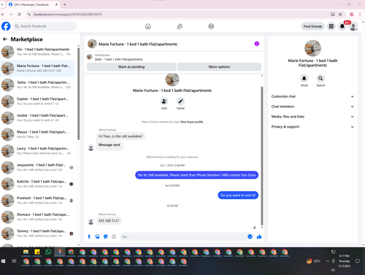The image size is (365, 275).
Task: Open conversation with Jeeyoumie
Action: (38, 168)
